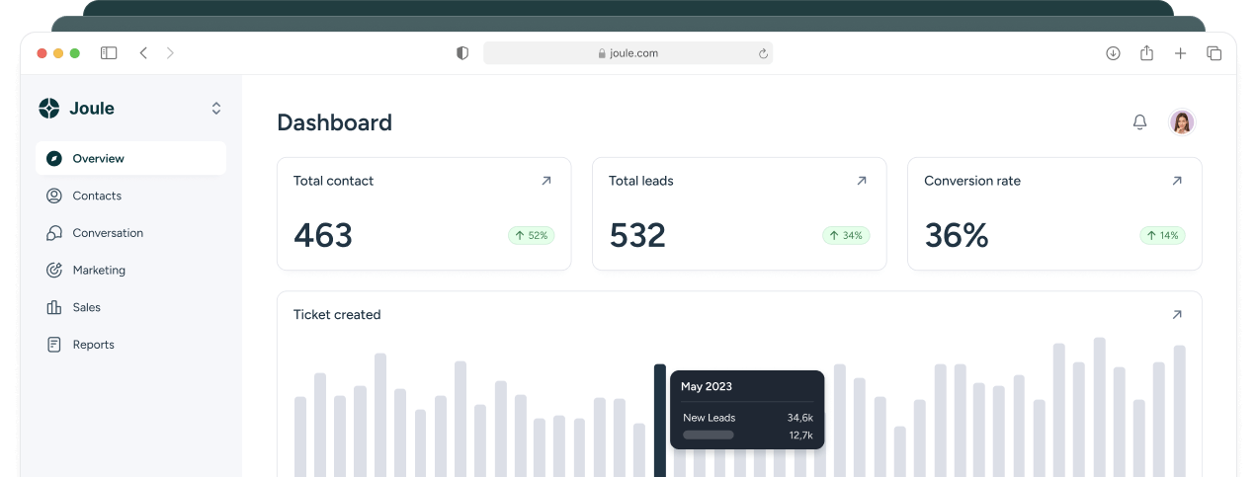Click the highlighted May 2023 chart bar

[x=660, y=420]
